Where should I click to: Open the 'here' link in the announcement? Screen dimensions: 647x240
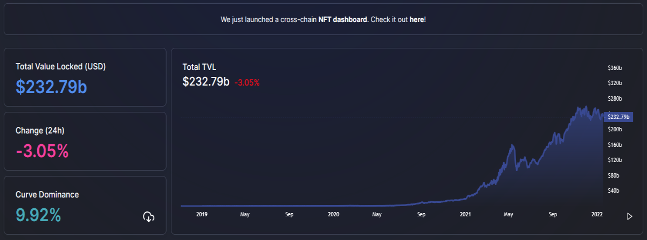417,19
